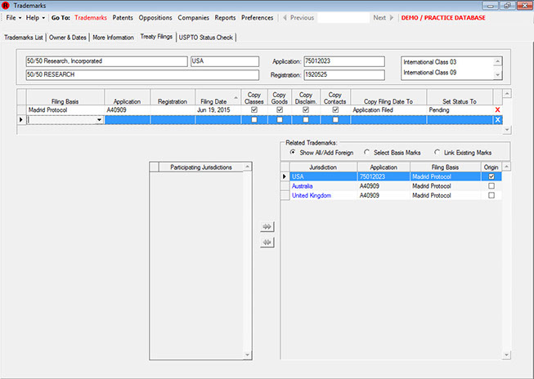The image size is (534, 379).
Task: Click the X icon on the new blank row
Action: [497, 120]
